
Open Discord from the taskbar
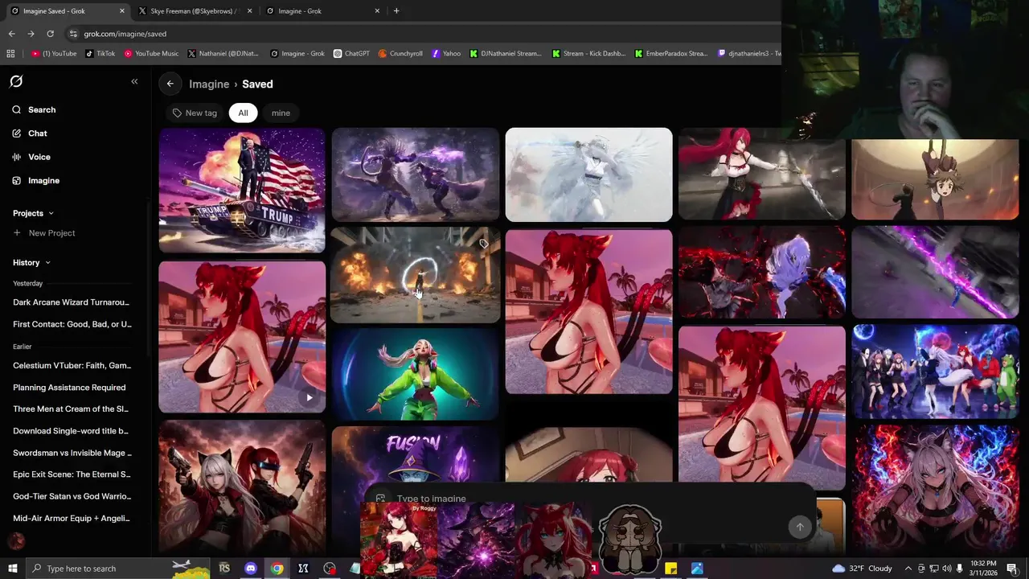251,569
